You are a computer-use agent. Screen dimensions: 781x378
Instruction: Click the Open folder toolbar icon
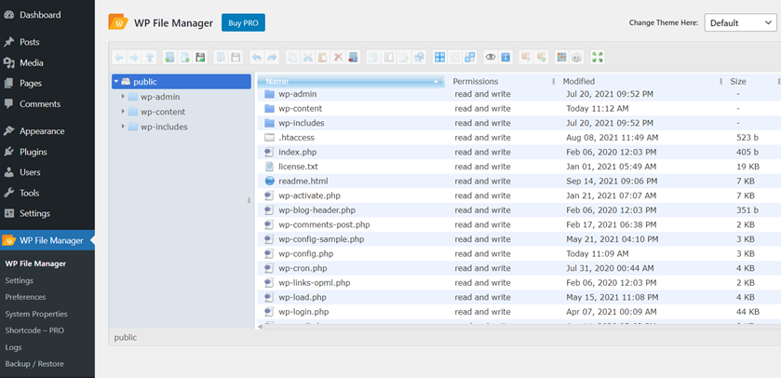click(221, 58)
